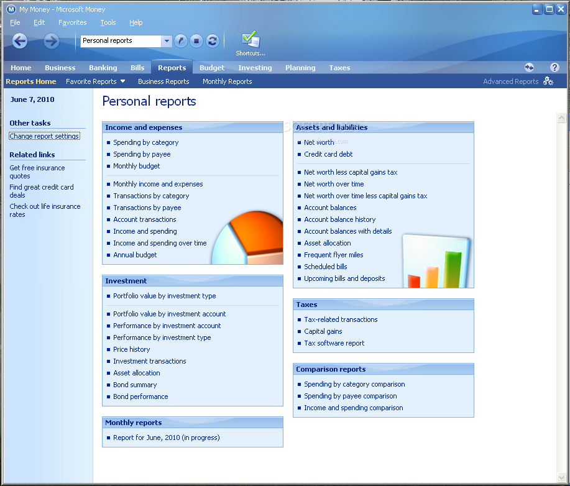Go to Monthly Reports in sub-navigation
This screenshot has width=570, height=486.
[x=228, y=81]
